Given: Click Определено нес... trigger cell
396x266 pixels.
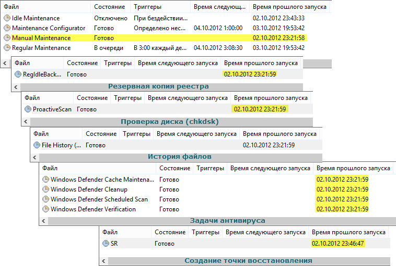Looking at the screenshot, I should pyautogui.click(x=160, y=28).
